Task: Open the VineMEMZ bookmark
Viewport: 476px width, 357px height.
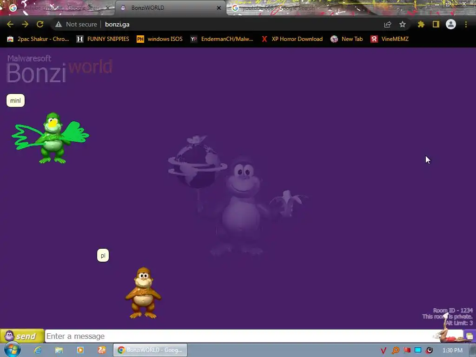Action: 390,39
